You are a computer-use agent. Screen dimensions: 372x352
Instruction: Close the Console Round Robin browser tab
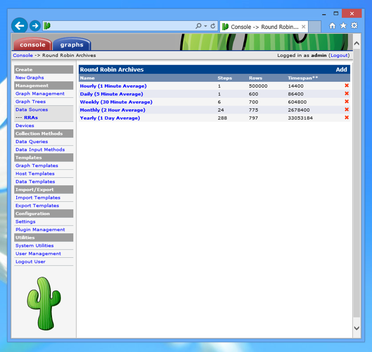[x=304, y=27]
